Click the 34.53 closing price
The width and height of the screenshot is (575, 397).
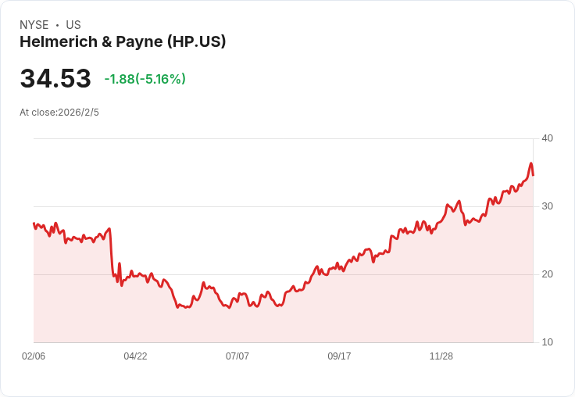coord(55,79)
